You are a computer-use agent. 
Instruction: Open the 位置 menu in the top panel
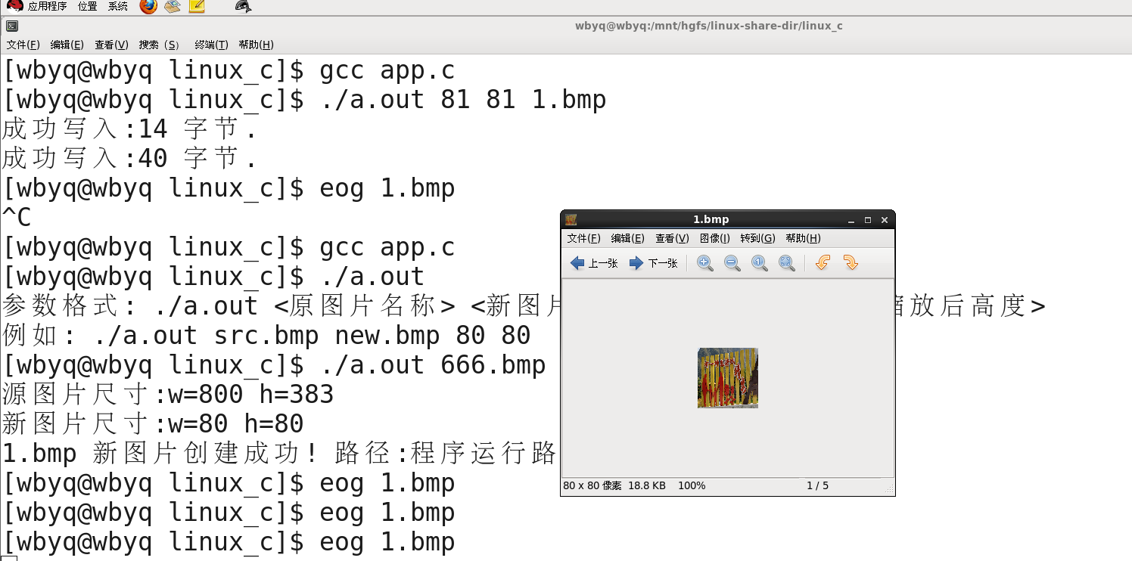pos(88,7)
